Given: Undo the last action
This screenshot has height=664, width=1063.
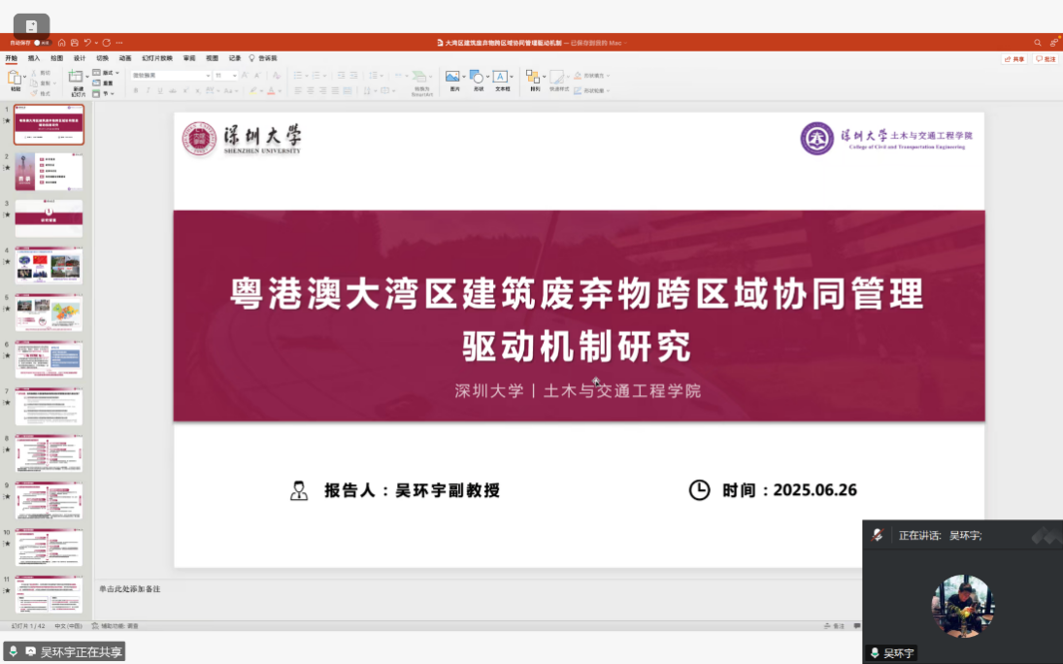Looking at the screenshot, I should (87, 43).
